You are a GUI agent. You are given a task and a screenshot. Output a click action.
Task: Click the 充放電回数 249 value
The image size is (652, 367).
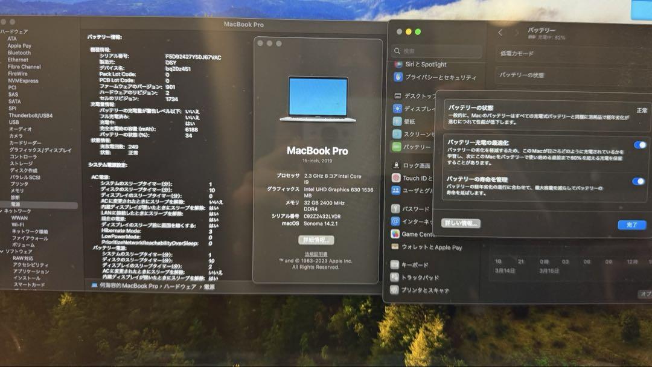tap(133, 147)
